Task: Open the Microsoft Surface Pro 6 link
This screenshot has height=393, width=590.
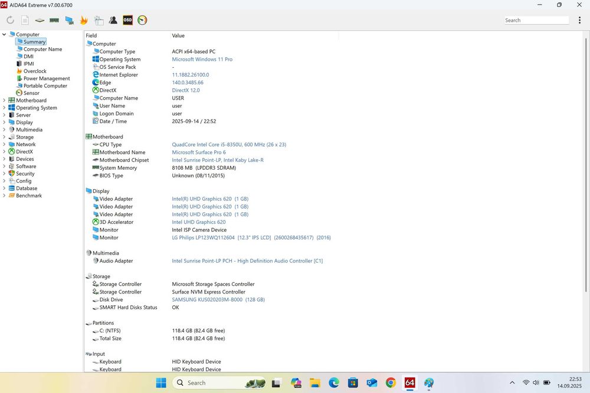Action: coord(199,152)
